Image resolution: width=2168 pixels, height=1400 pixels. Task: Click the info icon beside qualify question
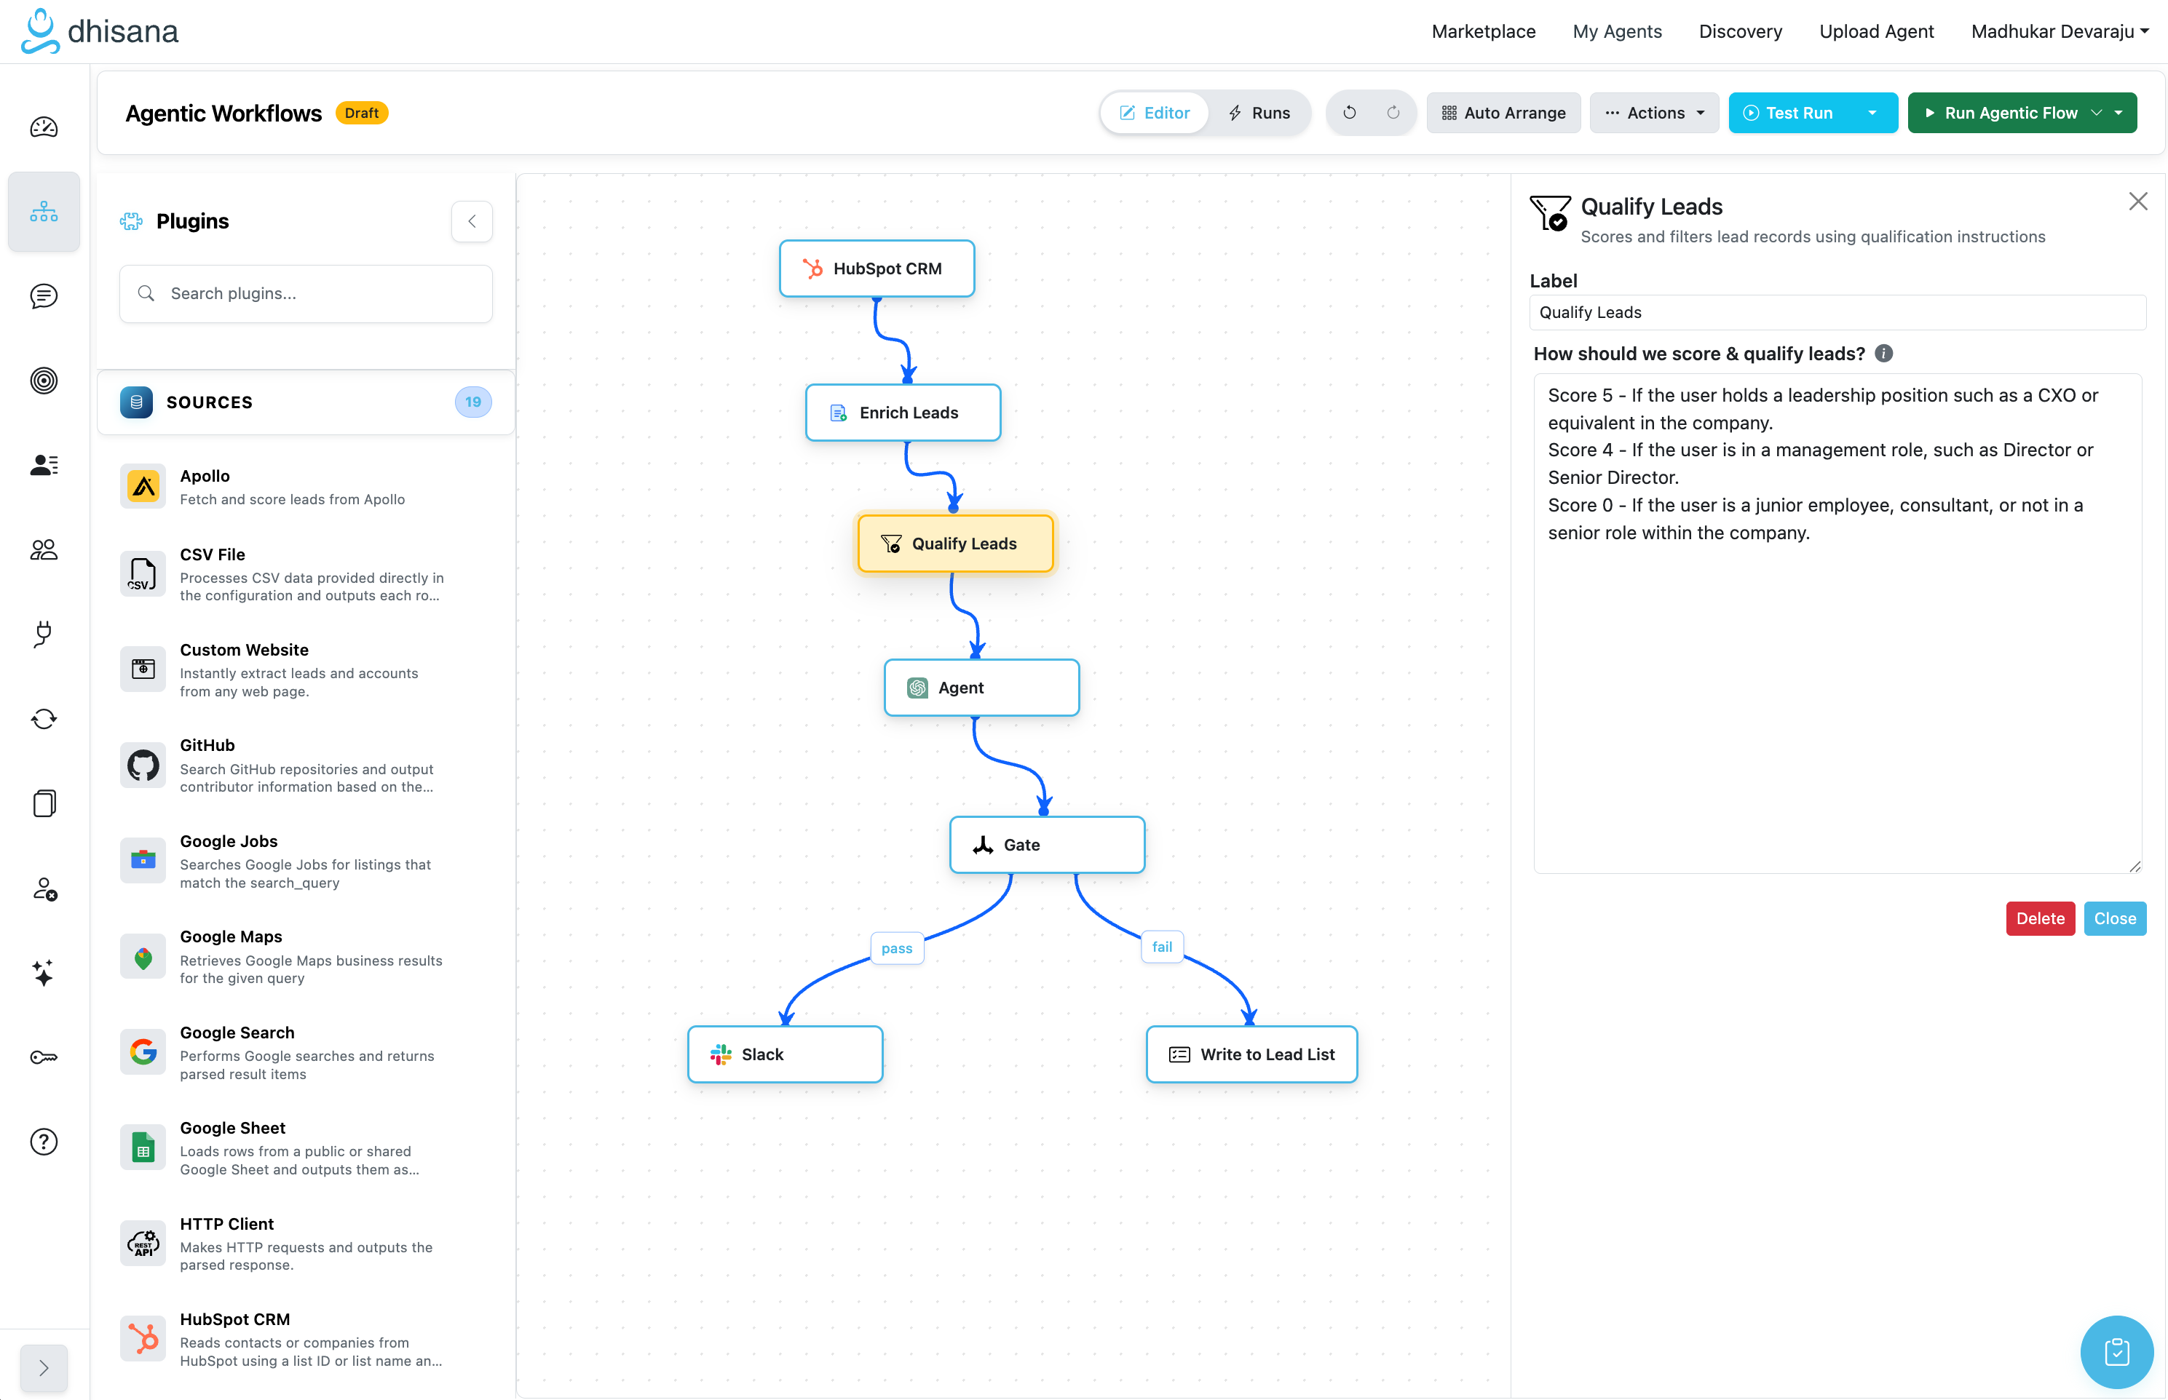coord(1884,354)
